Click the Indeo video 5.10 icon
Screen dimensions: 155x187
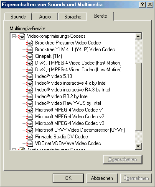tap(30, 76)
